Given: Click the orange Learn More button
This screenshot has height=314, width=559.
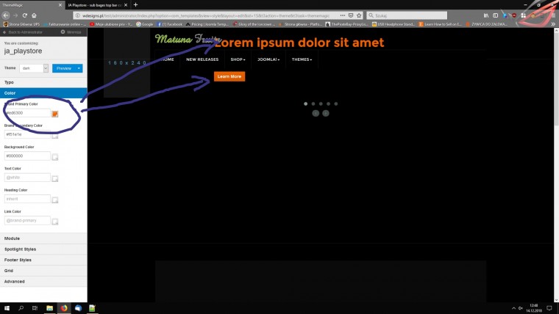Looking at the screenshot, I should [229, 76].
